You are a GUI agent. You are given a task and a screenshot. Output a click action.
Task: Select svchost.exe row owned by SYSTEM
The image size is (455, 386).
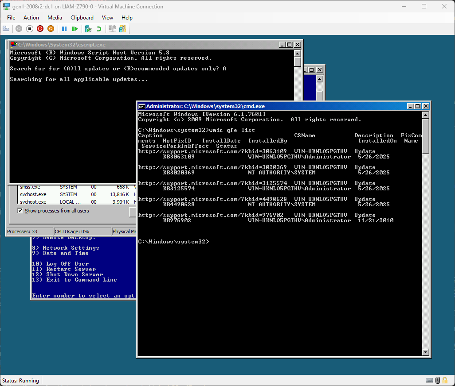tap(77, 194)
